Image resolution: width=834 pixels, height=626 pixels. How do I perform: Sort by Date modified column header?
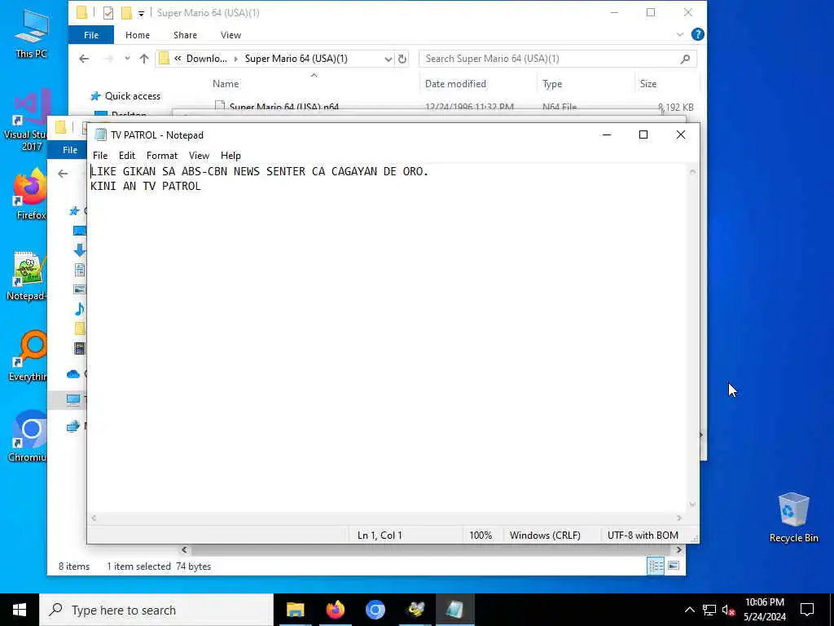click(455, 84)
